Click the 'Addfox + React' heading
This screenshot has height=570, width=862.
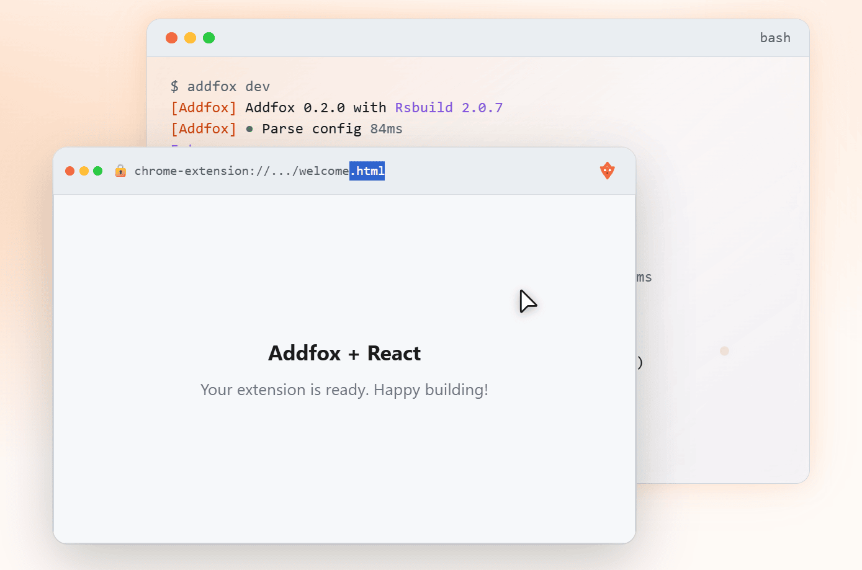pos(344,353)
